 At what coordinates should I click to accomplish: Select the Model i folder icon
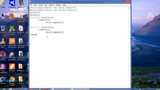[21, 80]
